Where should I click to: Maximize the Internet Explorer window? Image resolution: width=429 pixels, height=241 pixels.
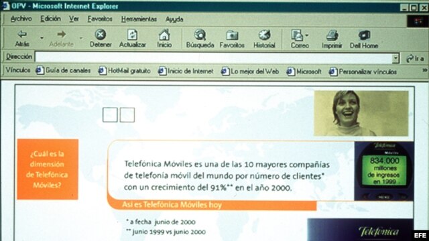tap(414, 7)
